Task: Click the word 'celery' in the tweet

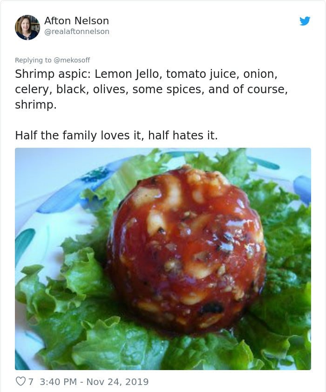Action: (32, 89)
